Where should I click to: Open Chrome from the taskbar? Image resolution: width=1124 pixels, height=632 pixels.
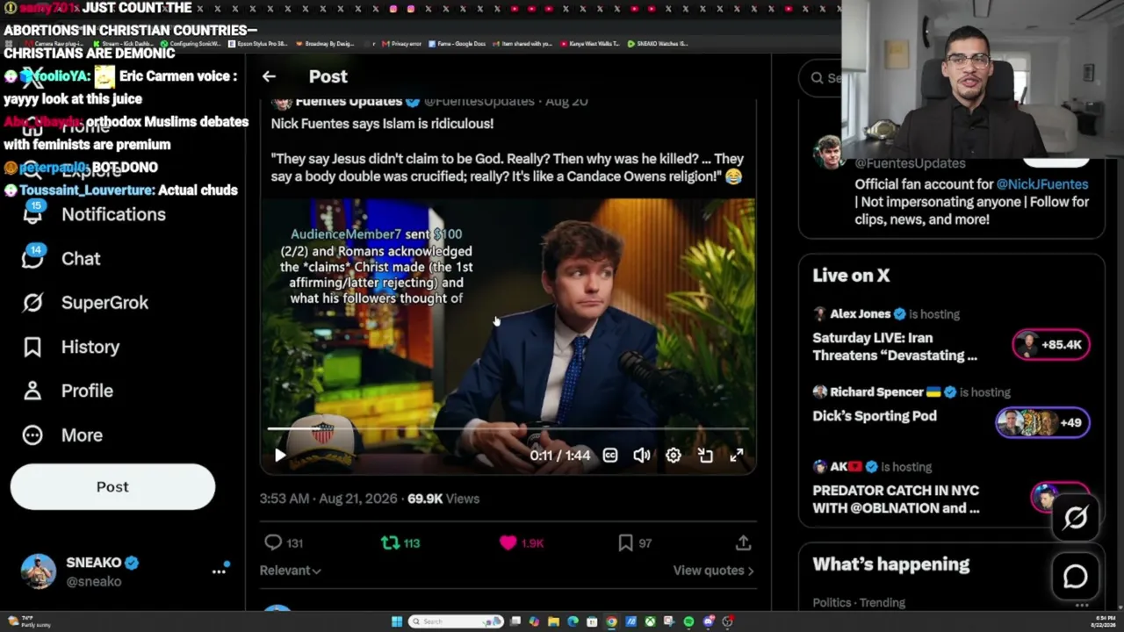(611, 621)
